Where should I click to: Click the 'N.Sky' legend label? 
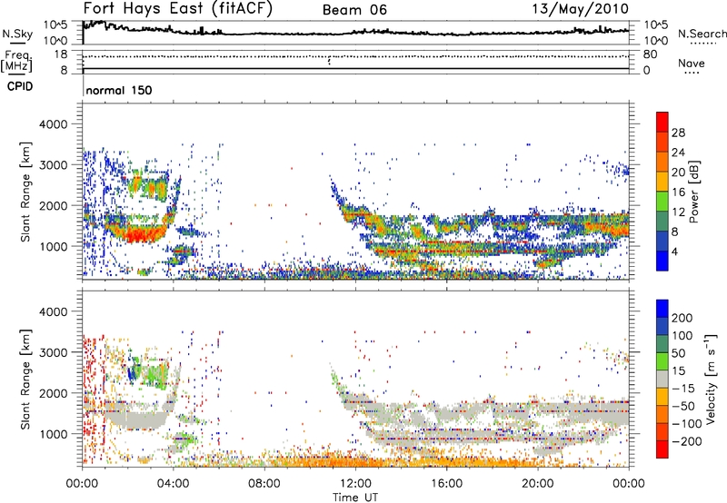coord(17,34)
